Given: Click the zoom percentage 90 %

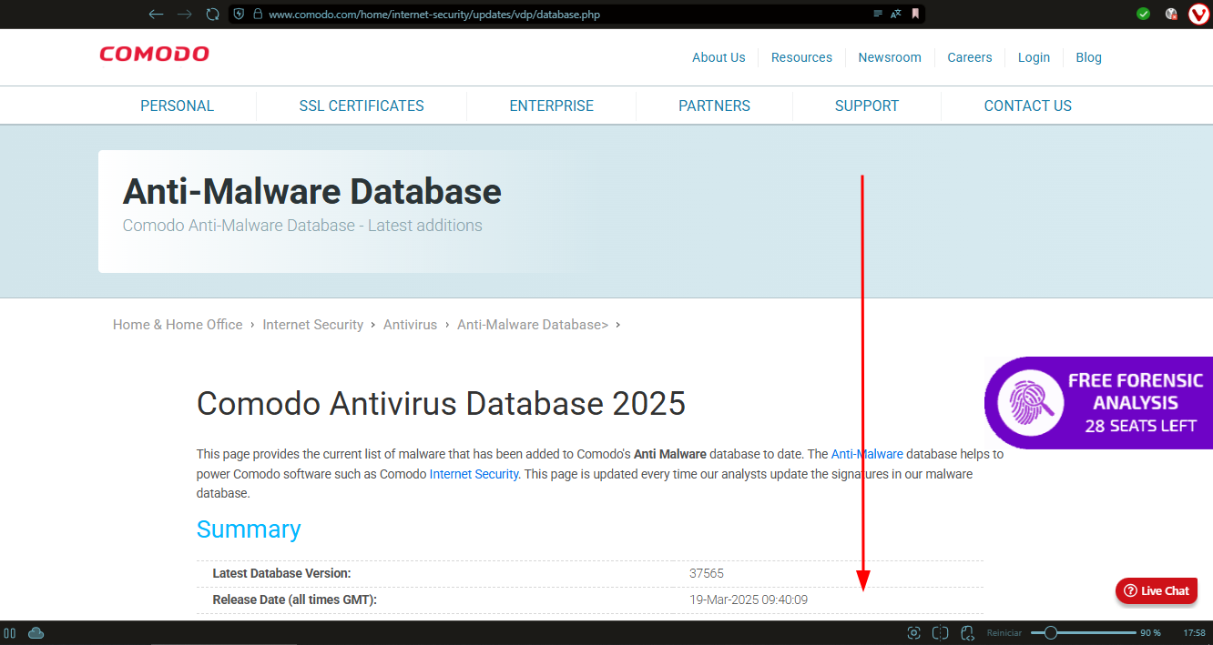Looking at the screenshot, I should coord(1151,632).
